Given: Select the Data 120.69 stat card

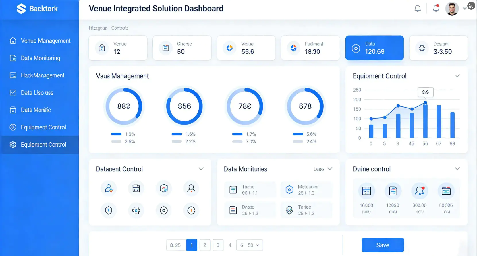Looking at the screenshot, I should pyautogui.click(x=374, y=48).
